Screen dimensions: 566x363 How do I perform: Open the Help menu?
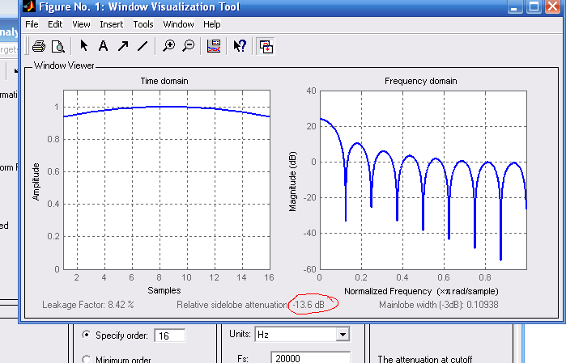click(212, 24)
